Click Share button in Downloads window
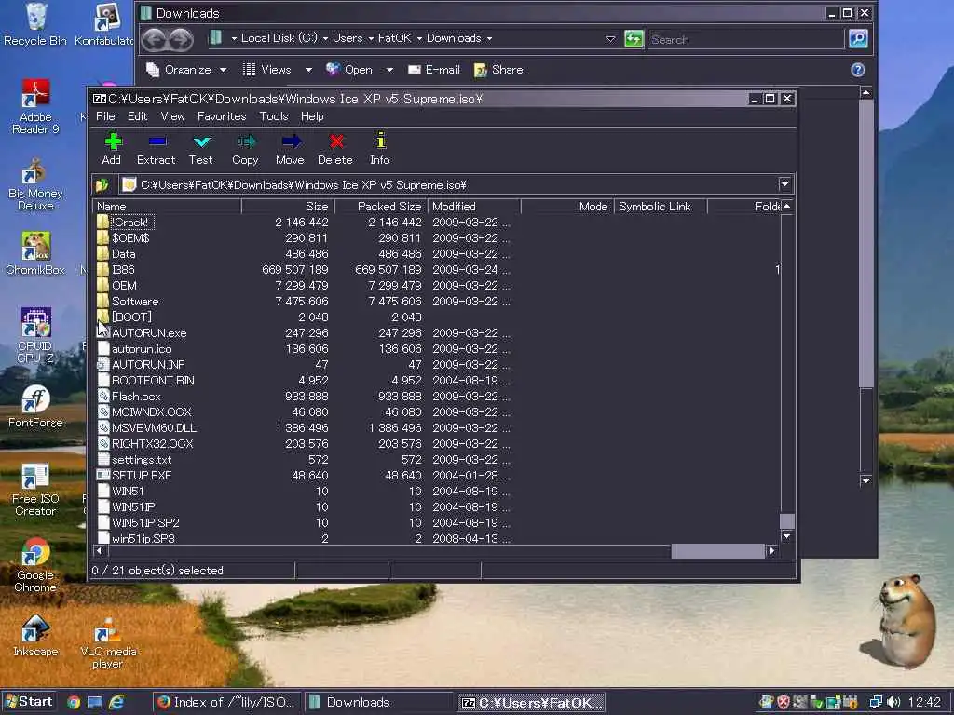954x715 pixels. click(x=498, y=70)
